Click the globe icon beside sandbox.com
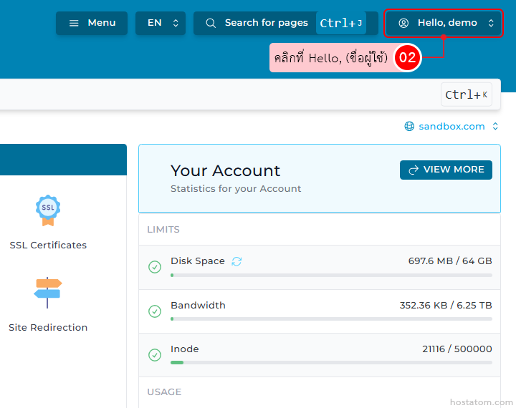The height and width of the screenshot is (408, 516). (409, 127)
